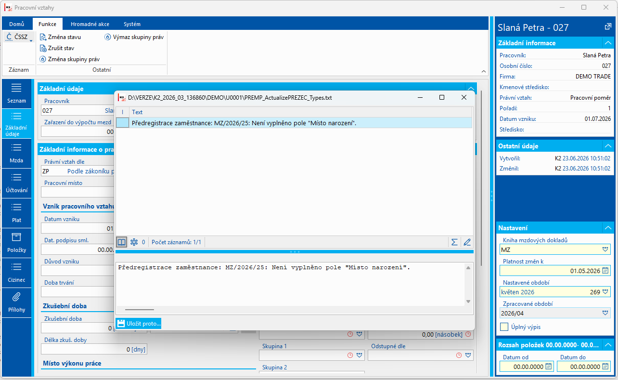Collapse the Základní informace panel section
618x380 pixels.
(607, 43)
